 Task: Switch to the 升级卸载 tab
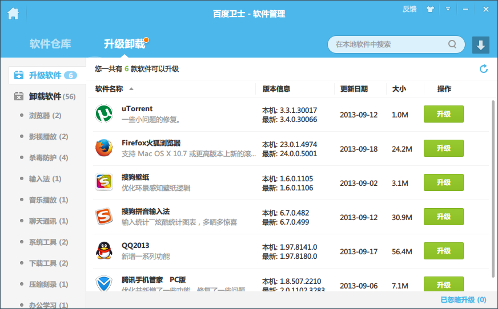(x=124, y=44)
